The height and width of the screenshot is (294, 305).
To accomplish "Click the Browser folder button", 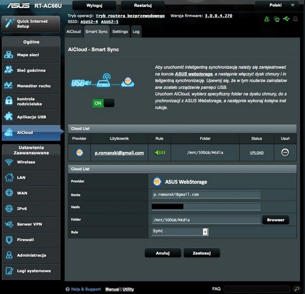I will pos(275,220).
